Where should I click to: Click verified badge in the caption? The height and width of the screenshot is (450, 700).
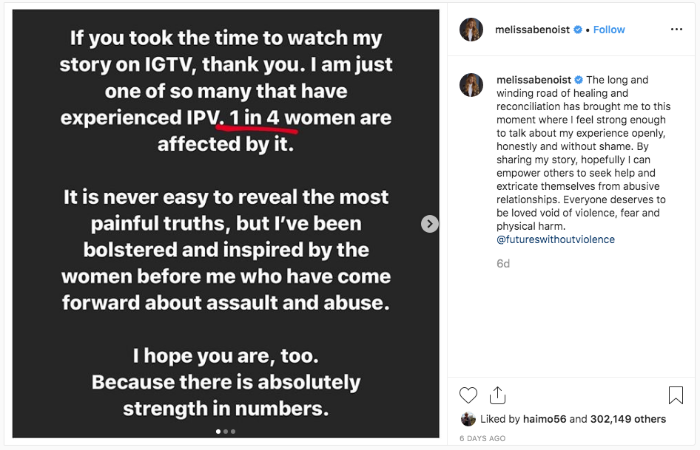coord(579,80)
